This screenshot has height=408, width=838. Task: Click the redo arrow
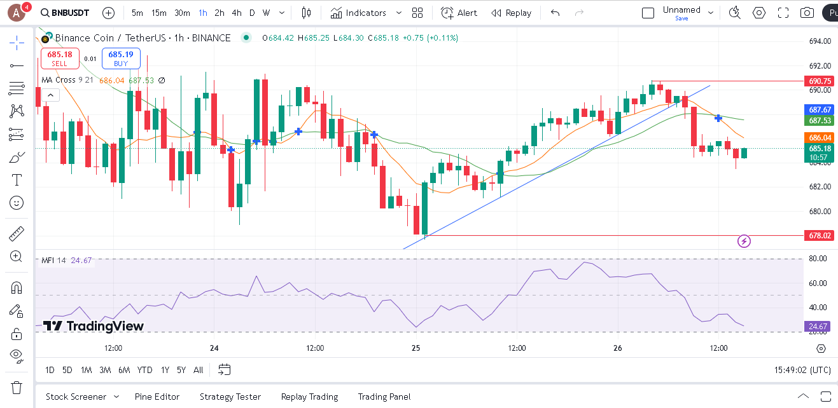click(579, 13)
